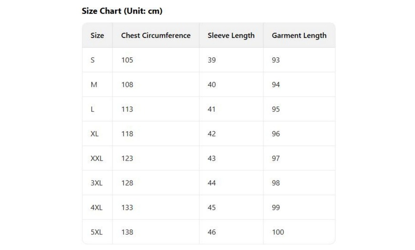Click chest circumference value 105

click(x=127, y=60)
